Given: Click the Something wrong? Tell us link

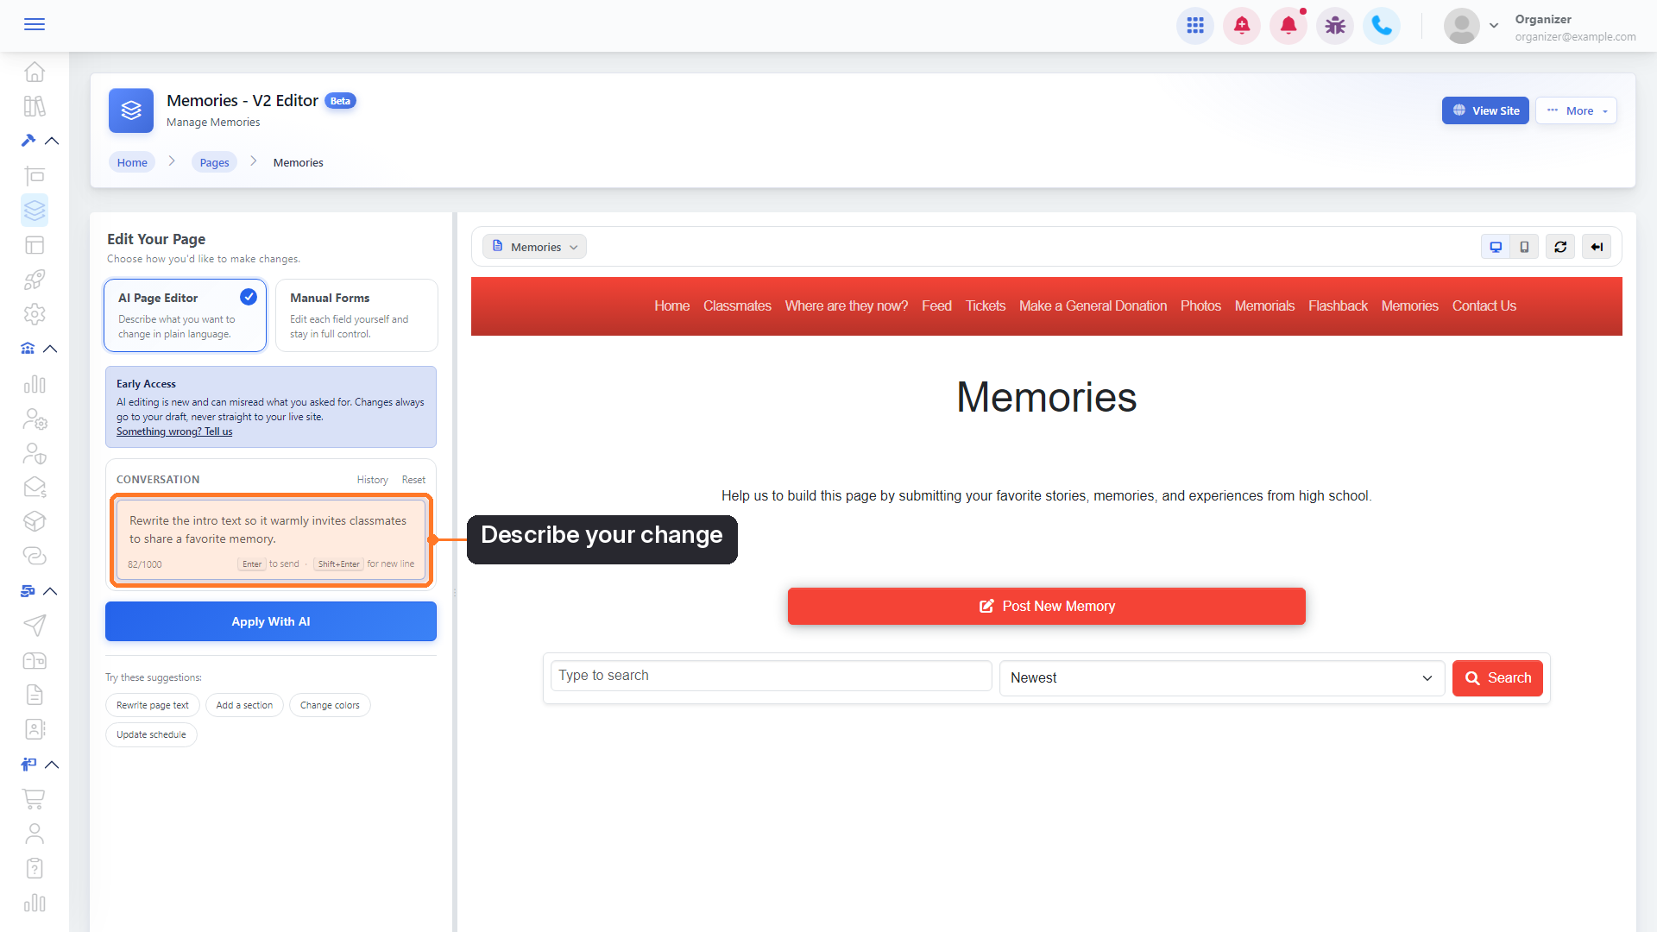Looking at the screenshot, I should pos(174,431).
